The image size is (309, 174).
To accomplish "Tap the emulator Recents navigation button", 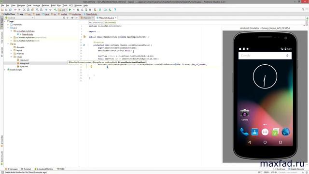I will 281,142.
